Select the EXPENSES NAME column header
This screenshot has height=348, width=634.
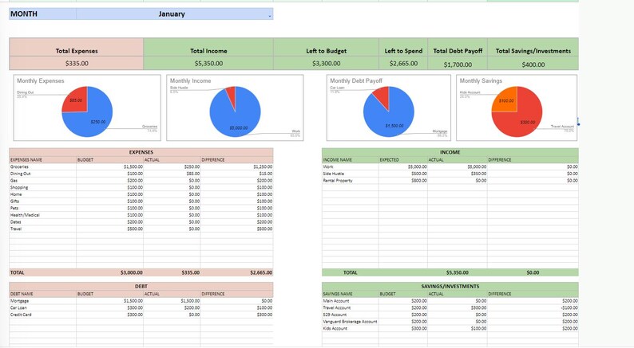[x=42, y=160]
